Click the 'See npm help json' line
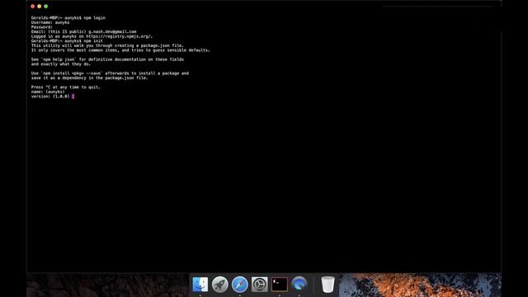 click(x=107, y=59)
